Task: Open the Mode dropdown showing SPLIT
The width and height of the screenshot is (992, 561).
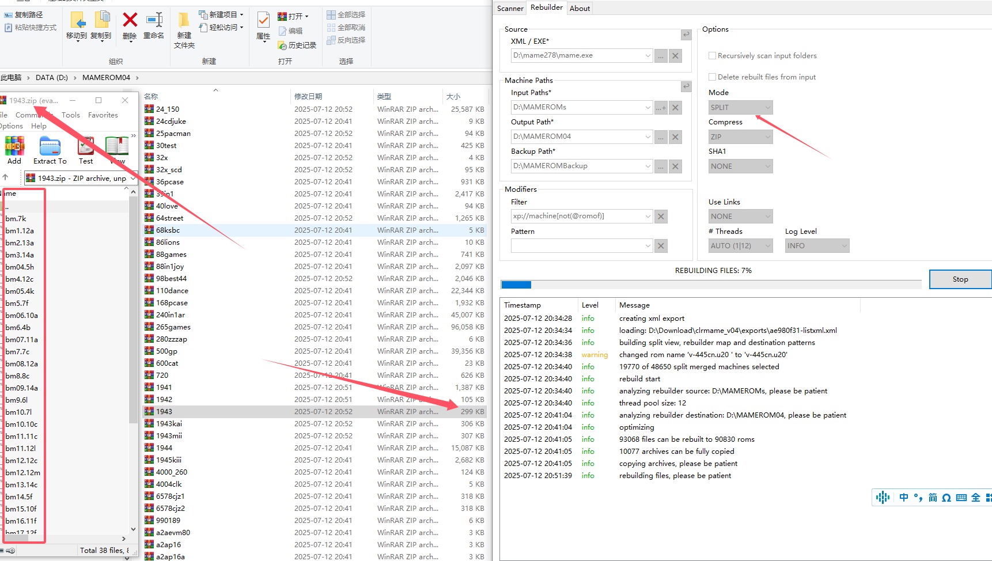Action: click(x=740, y=108)
